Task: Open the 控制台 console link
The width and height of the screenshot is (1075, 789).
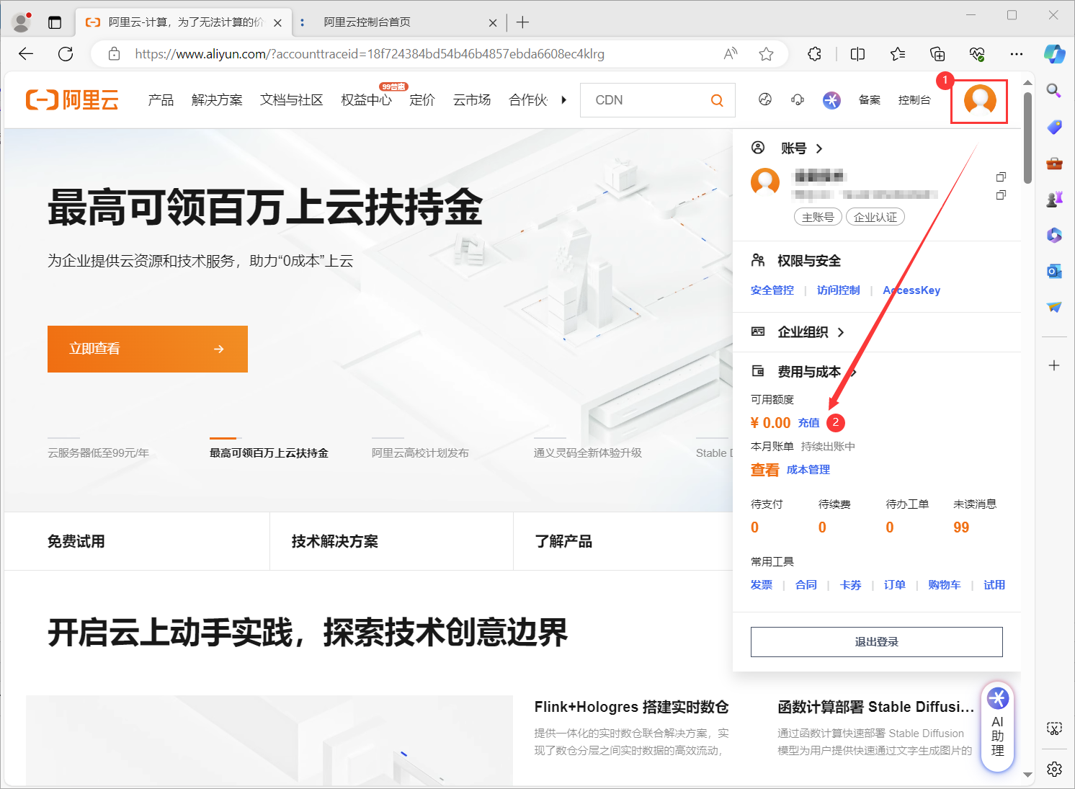Action: 914,100
